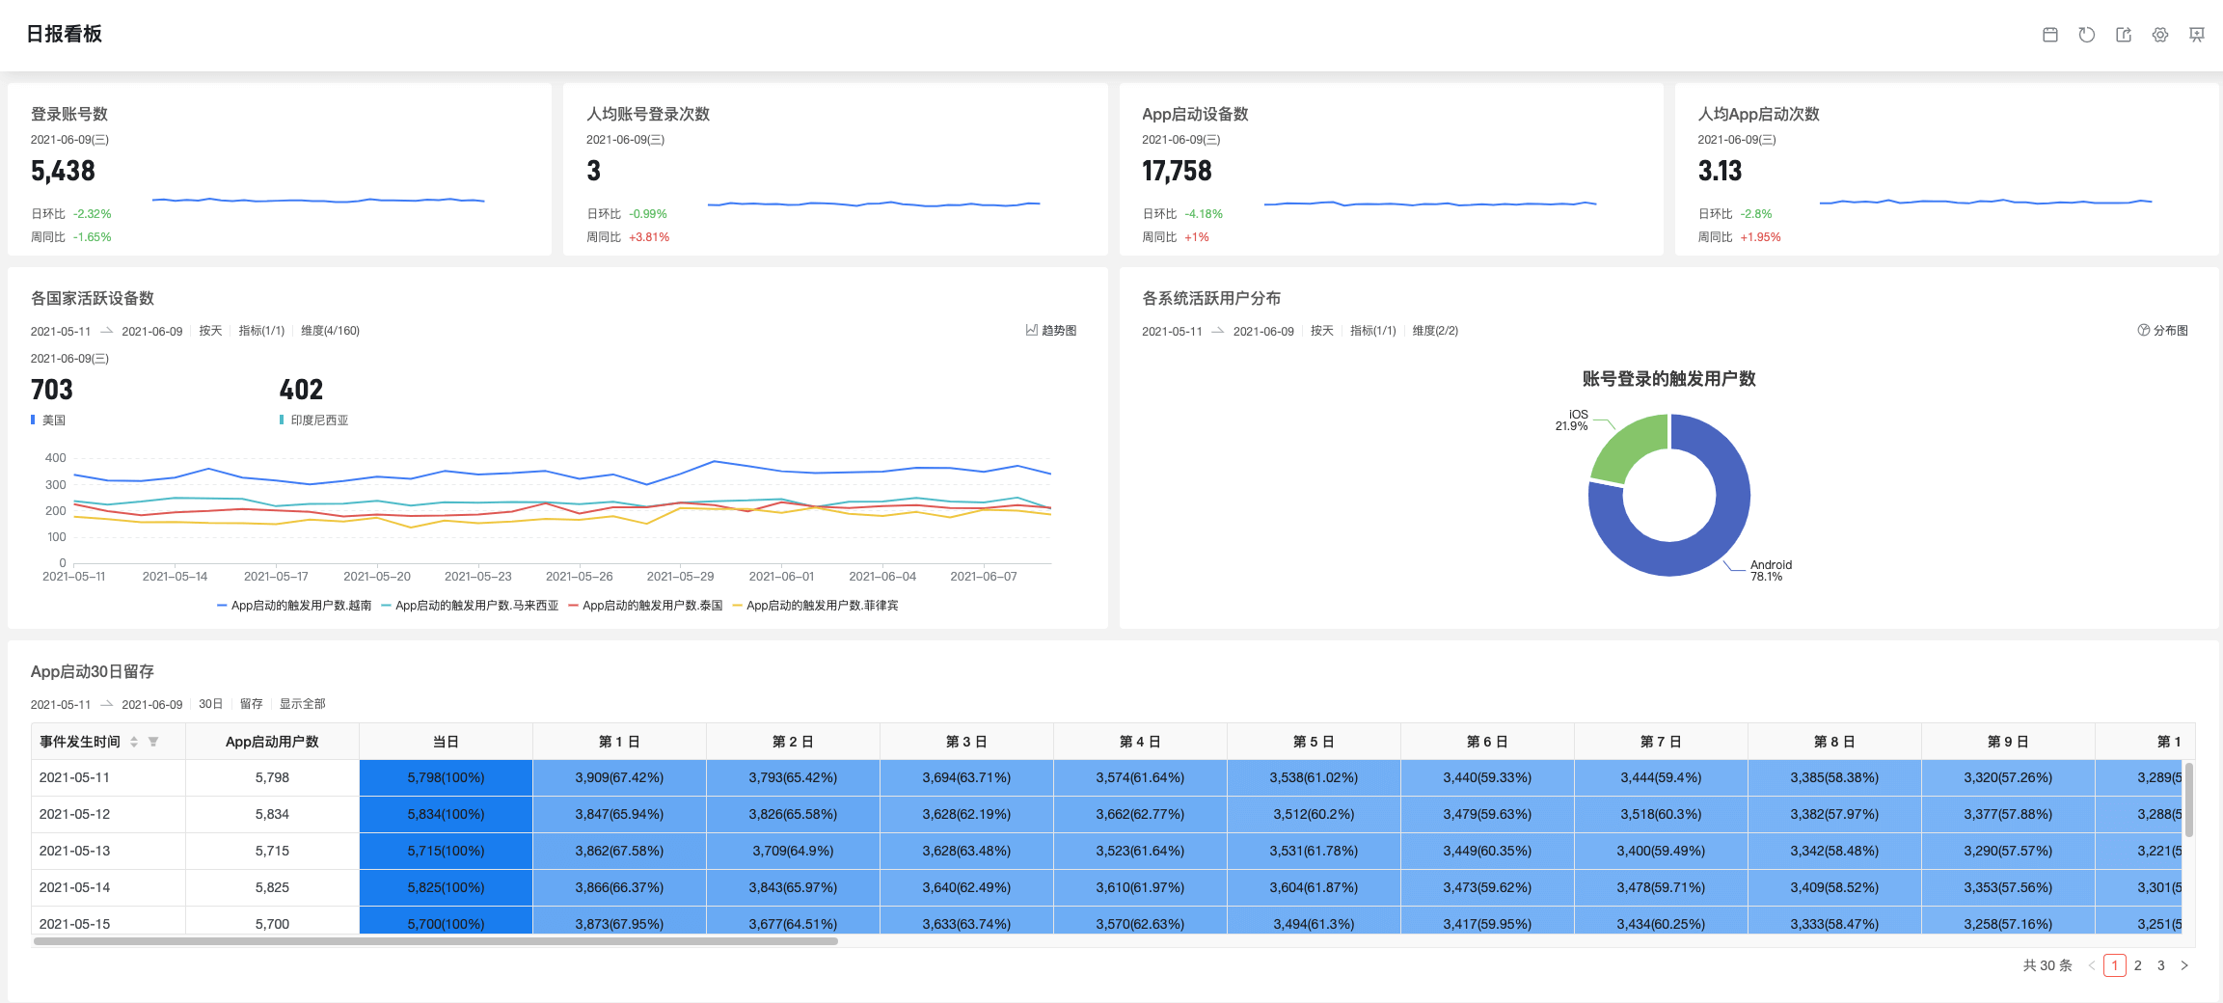
Task: Toggle 越南 series in chart legend
Action: tap(294, 606)
